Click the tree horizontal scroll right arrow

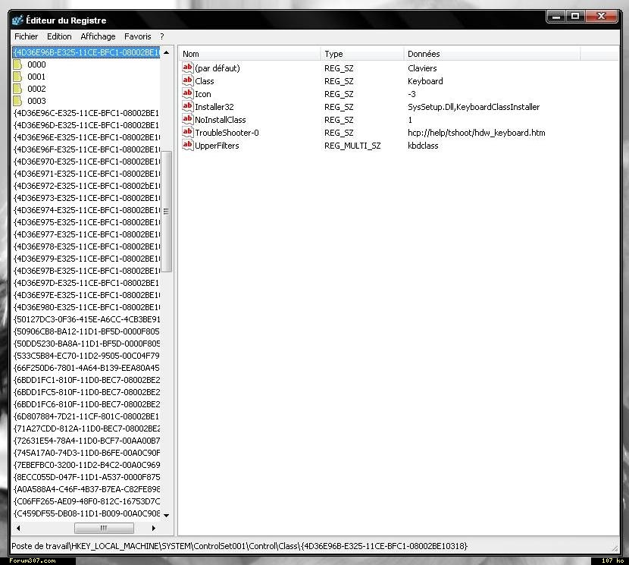tap(154, 528)
